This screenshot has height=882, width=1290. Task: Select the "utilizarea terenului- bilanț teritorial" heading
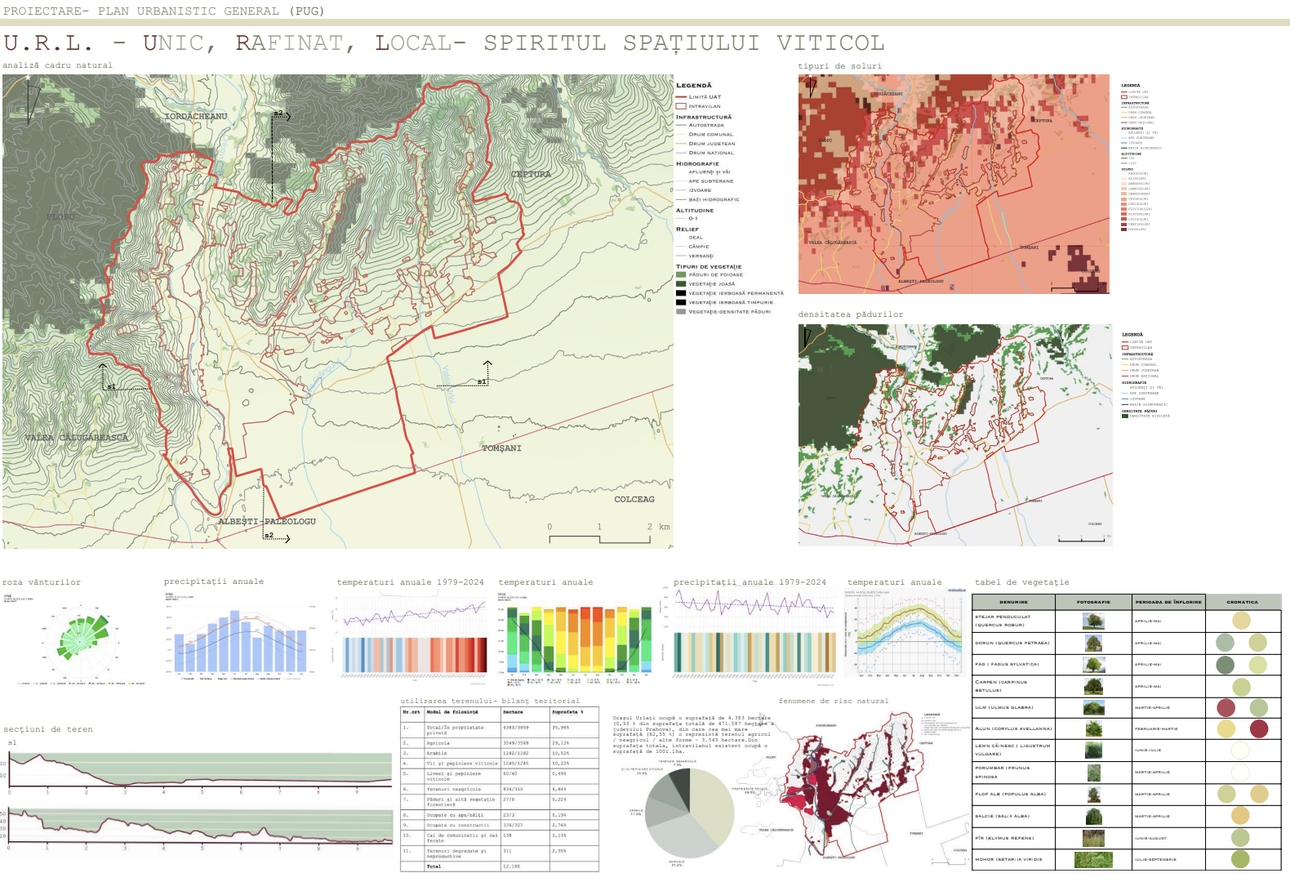[x=490, y=702]
